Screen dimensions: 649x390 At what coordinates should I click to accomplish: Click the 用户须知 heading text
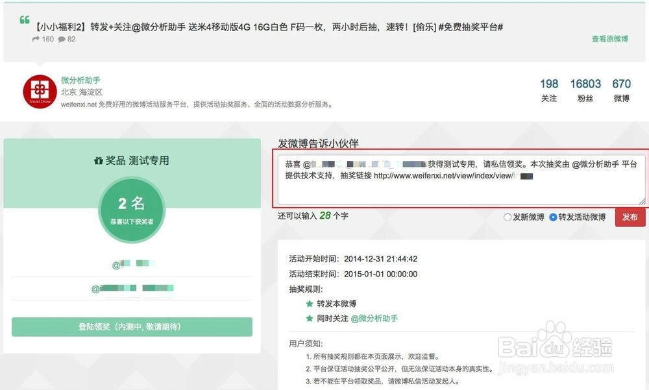[x=306, y=343]
